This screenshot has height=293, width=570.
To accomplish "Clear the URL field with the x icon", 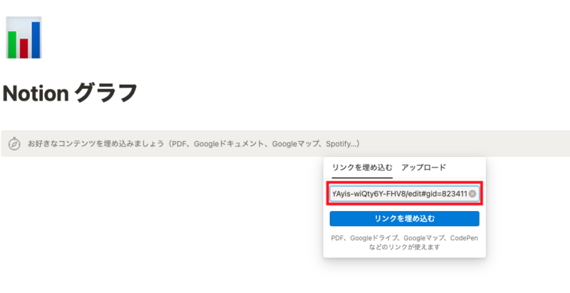I will [472, 194].
